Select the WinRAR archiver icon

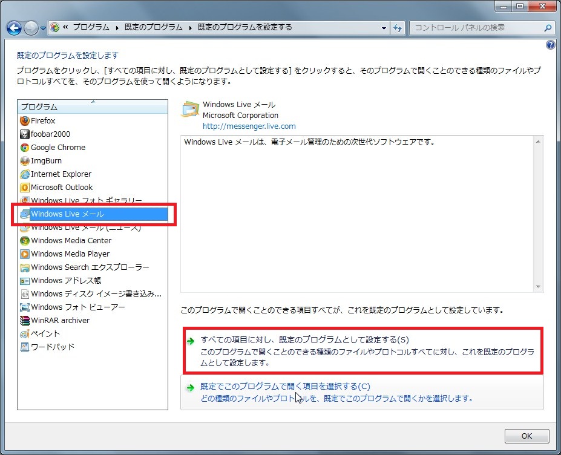(x=25, y=320)
